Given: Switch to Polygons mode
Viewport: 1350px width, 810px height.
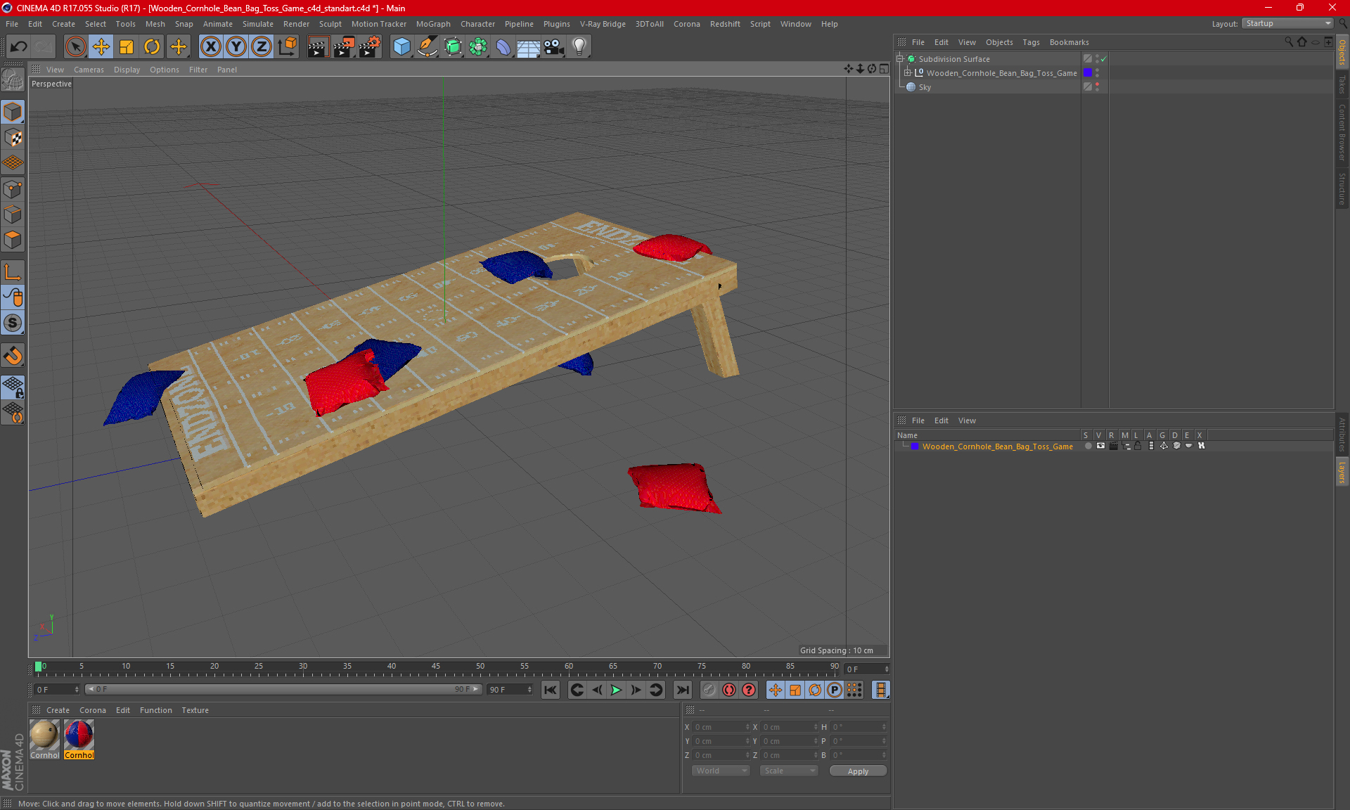Looking at the screenshot, I should [x=13, y=240].
